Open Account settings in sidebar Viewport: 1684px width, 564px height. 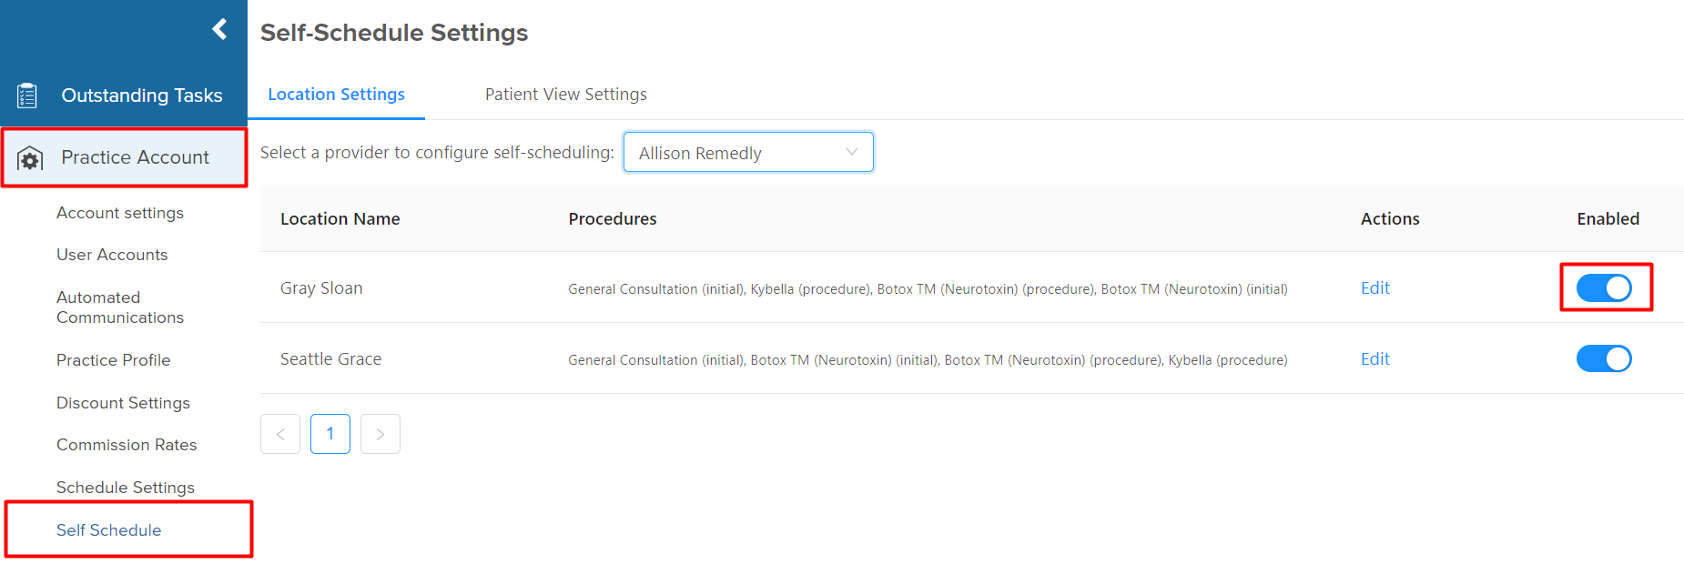tap(120, 213)
